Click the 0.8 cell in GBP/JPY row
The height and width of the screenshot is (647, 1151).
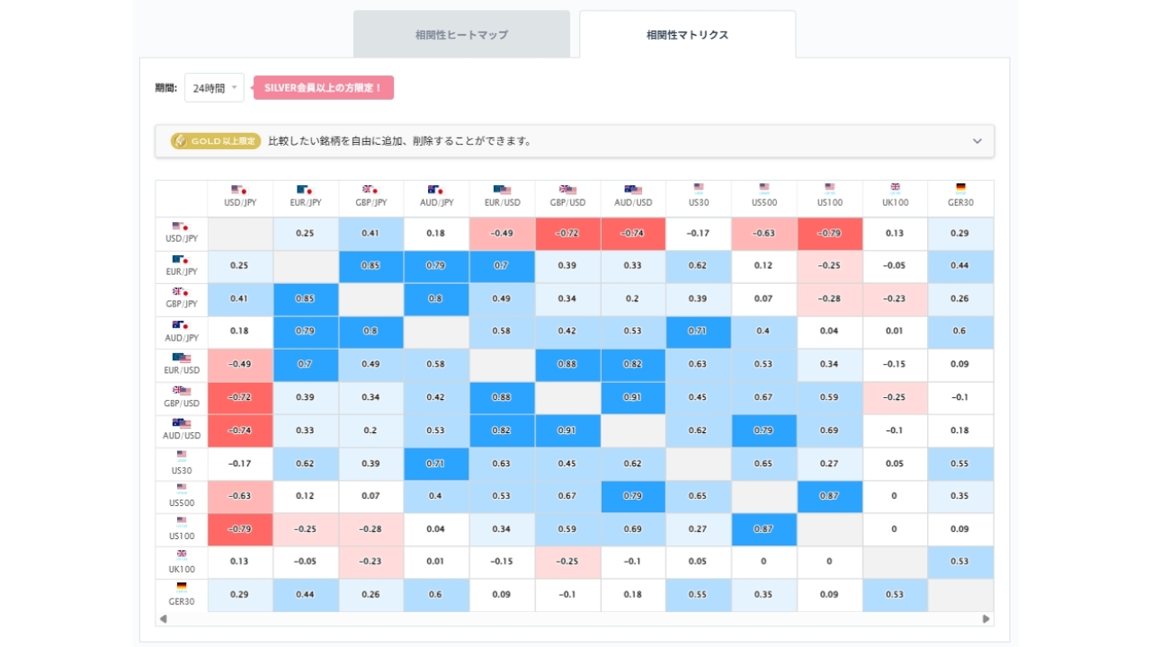[x=436, y=299]
